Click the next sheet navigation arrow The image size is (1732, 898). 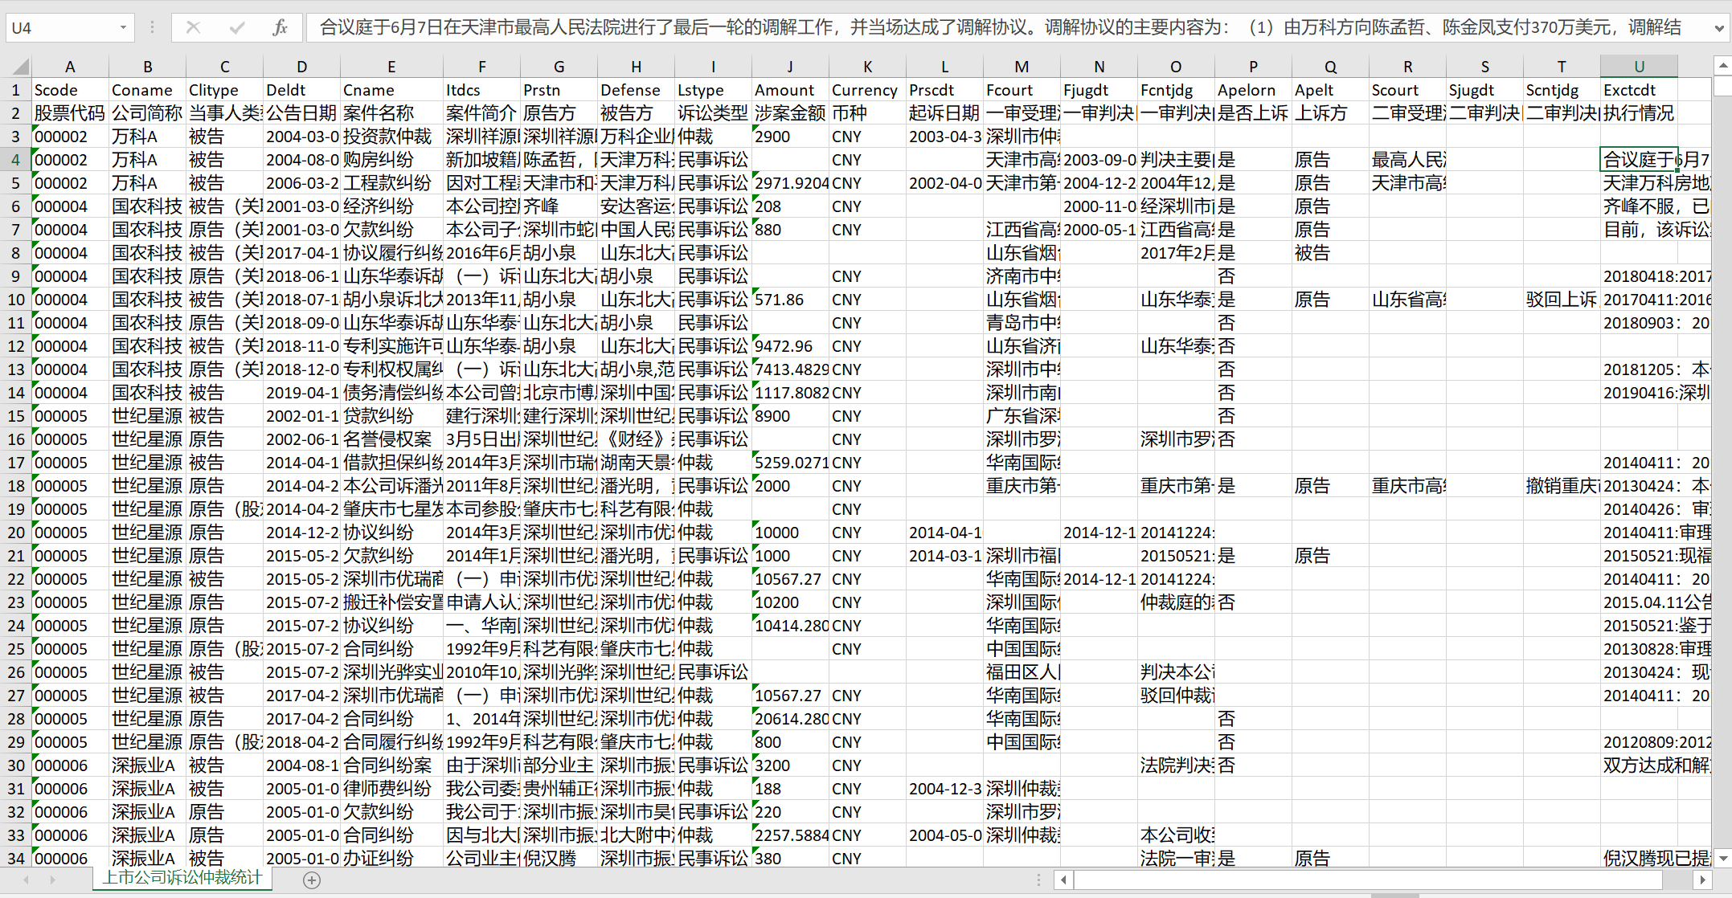pos(52,880)
